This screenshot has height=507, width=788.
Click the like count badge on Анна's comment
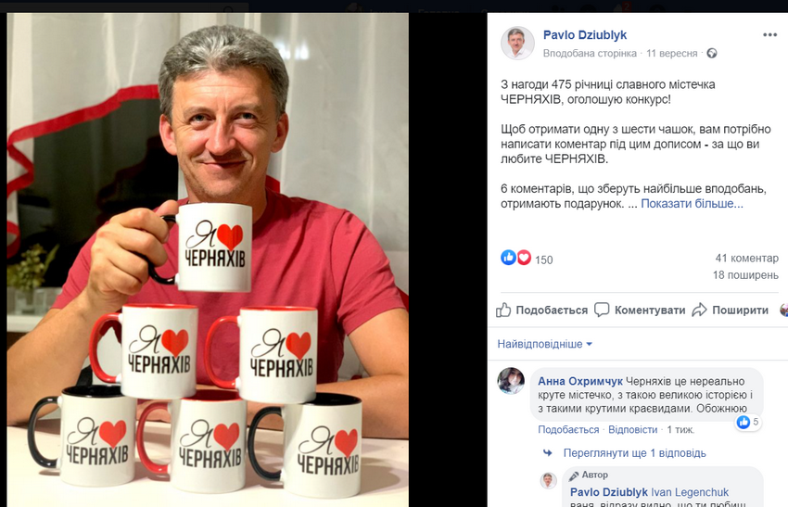point(748,422)
